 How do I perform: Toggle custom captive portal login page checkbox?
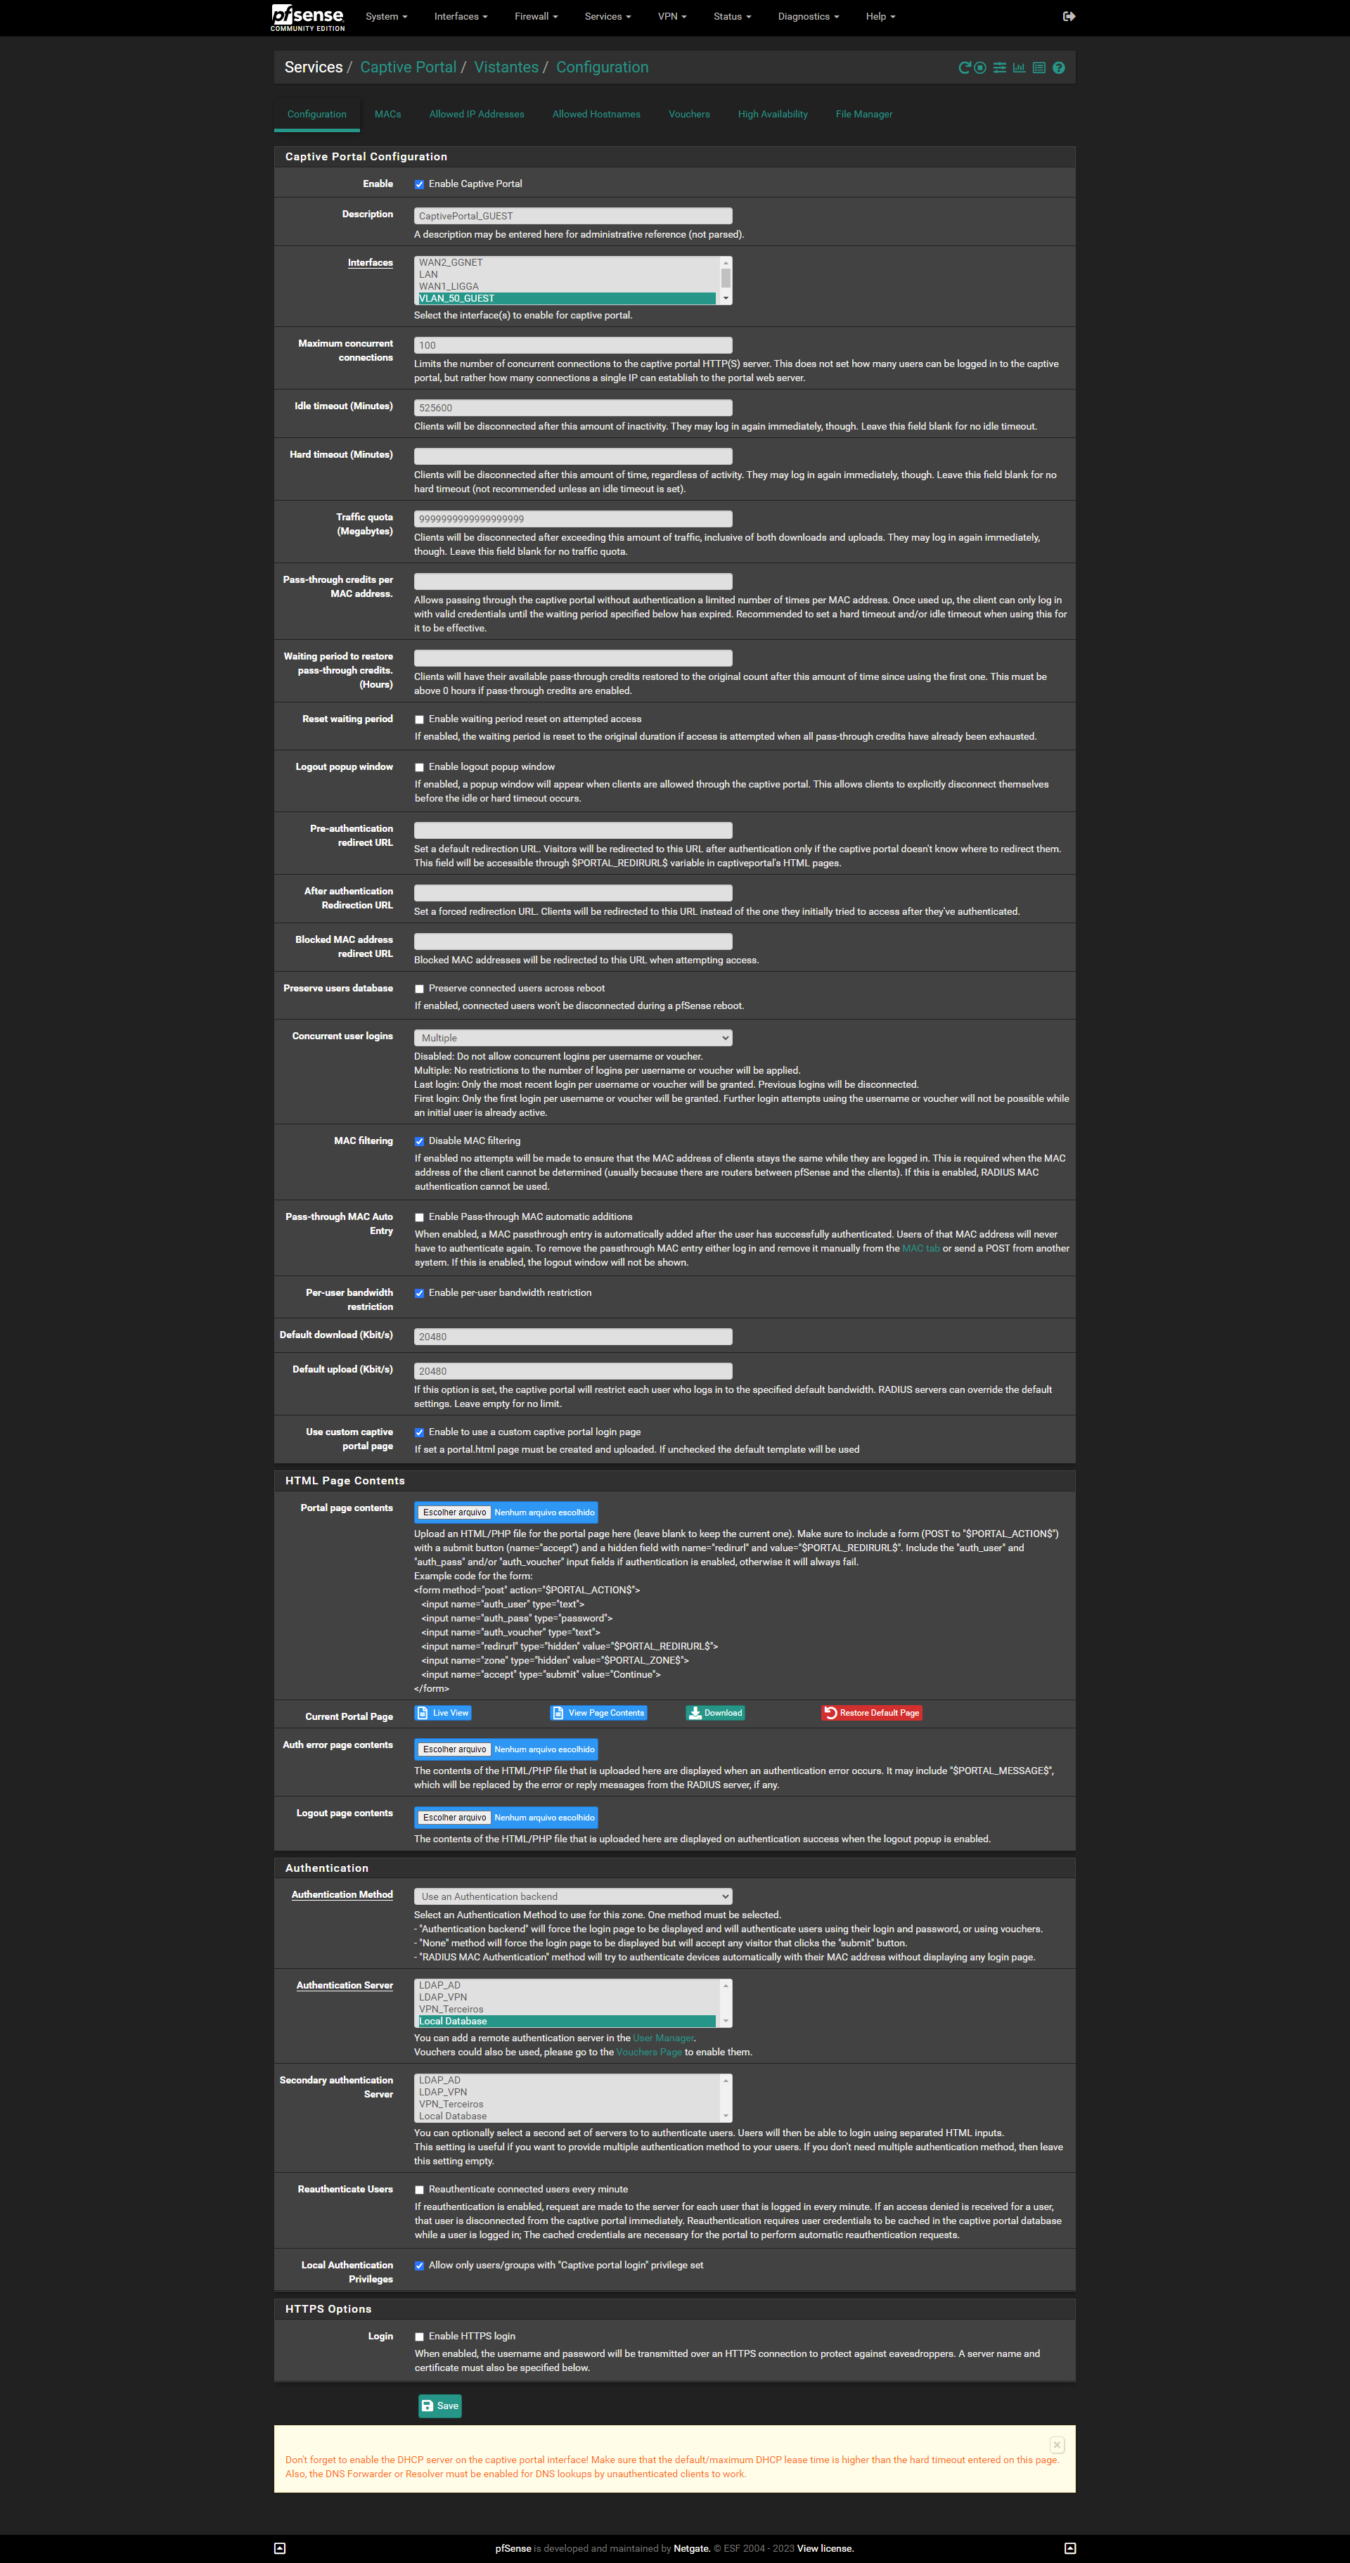[419, 1433]
